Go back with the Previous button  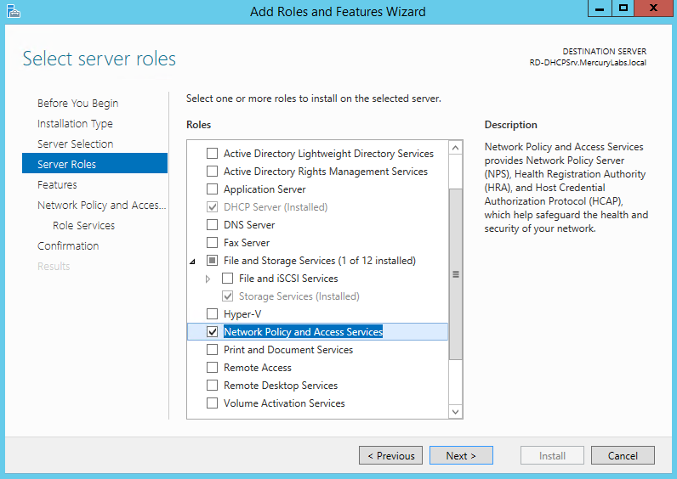tap(390, 456)
